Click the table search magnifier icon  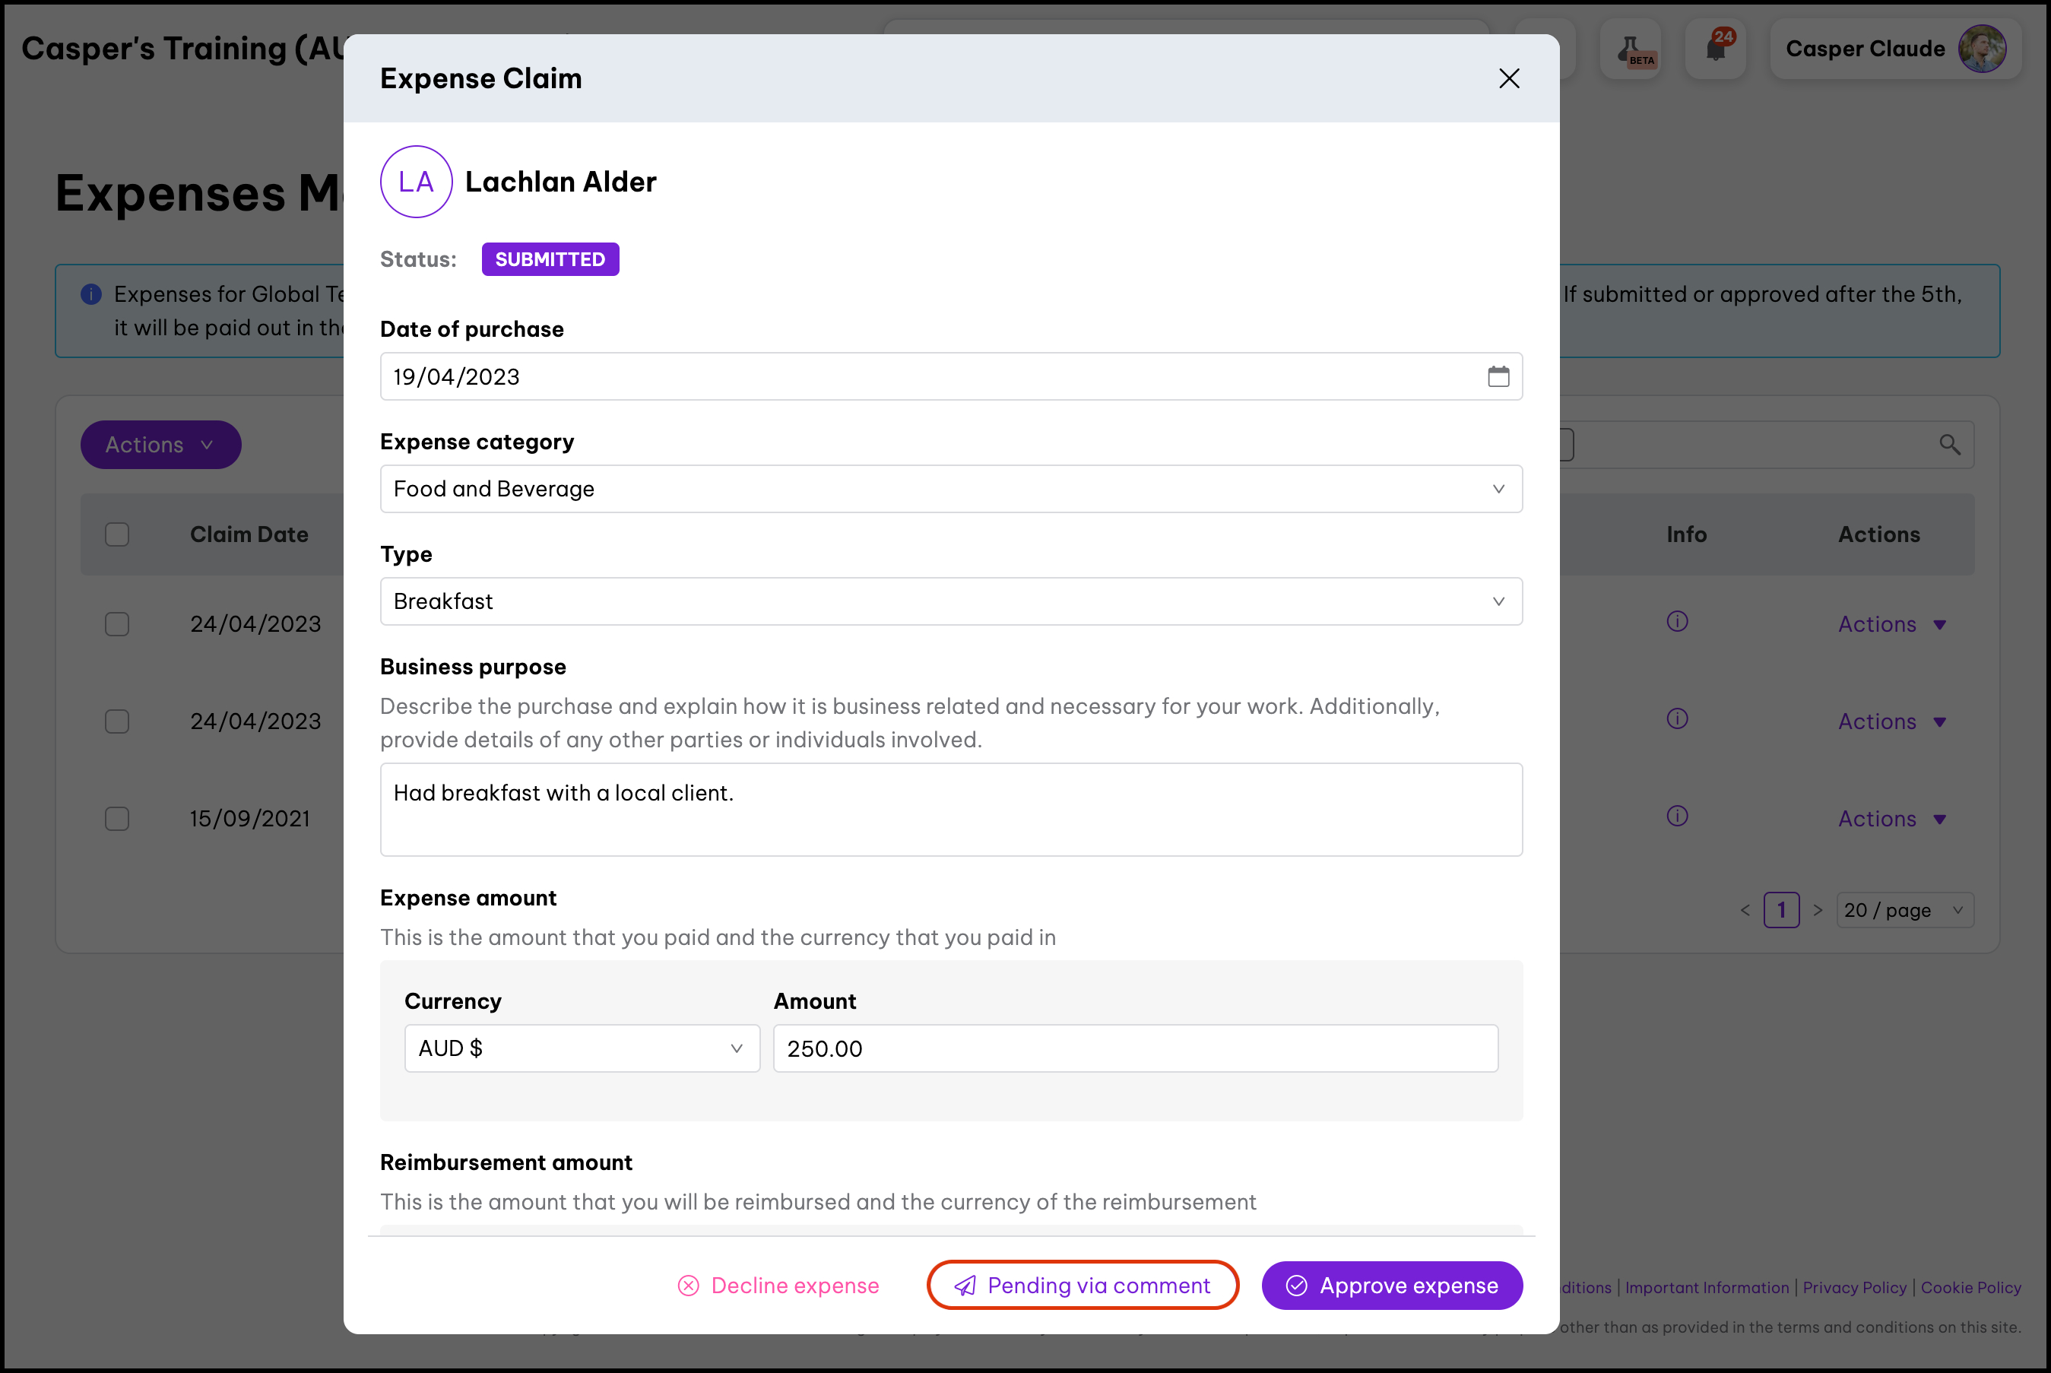click(1949, 445)
